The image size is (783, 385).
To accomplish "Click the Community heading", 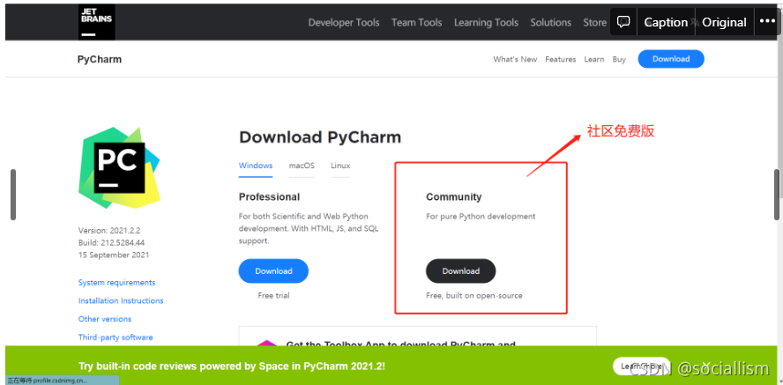I will point(454,197).
